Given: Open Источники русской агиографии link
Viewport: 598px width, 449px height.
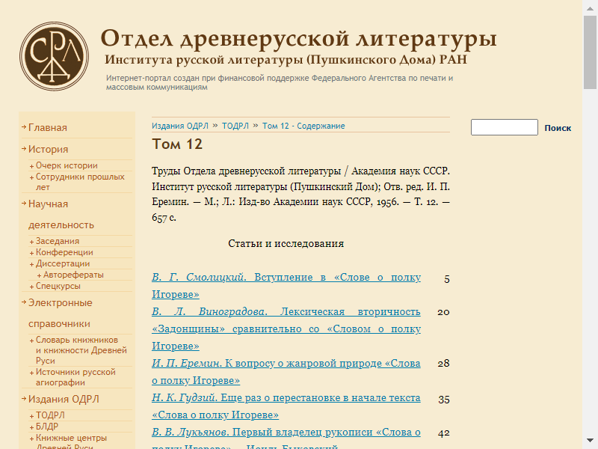Looking at the screenshot, I should pos(75,377).
